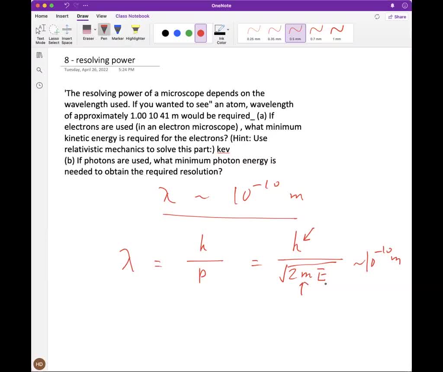Screen dimensions: 443x372
Task: Sync the notebook with the refresh button
Action: [x=377, y=16]
